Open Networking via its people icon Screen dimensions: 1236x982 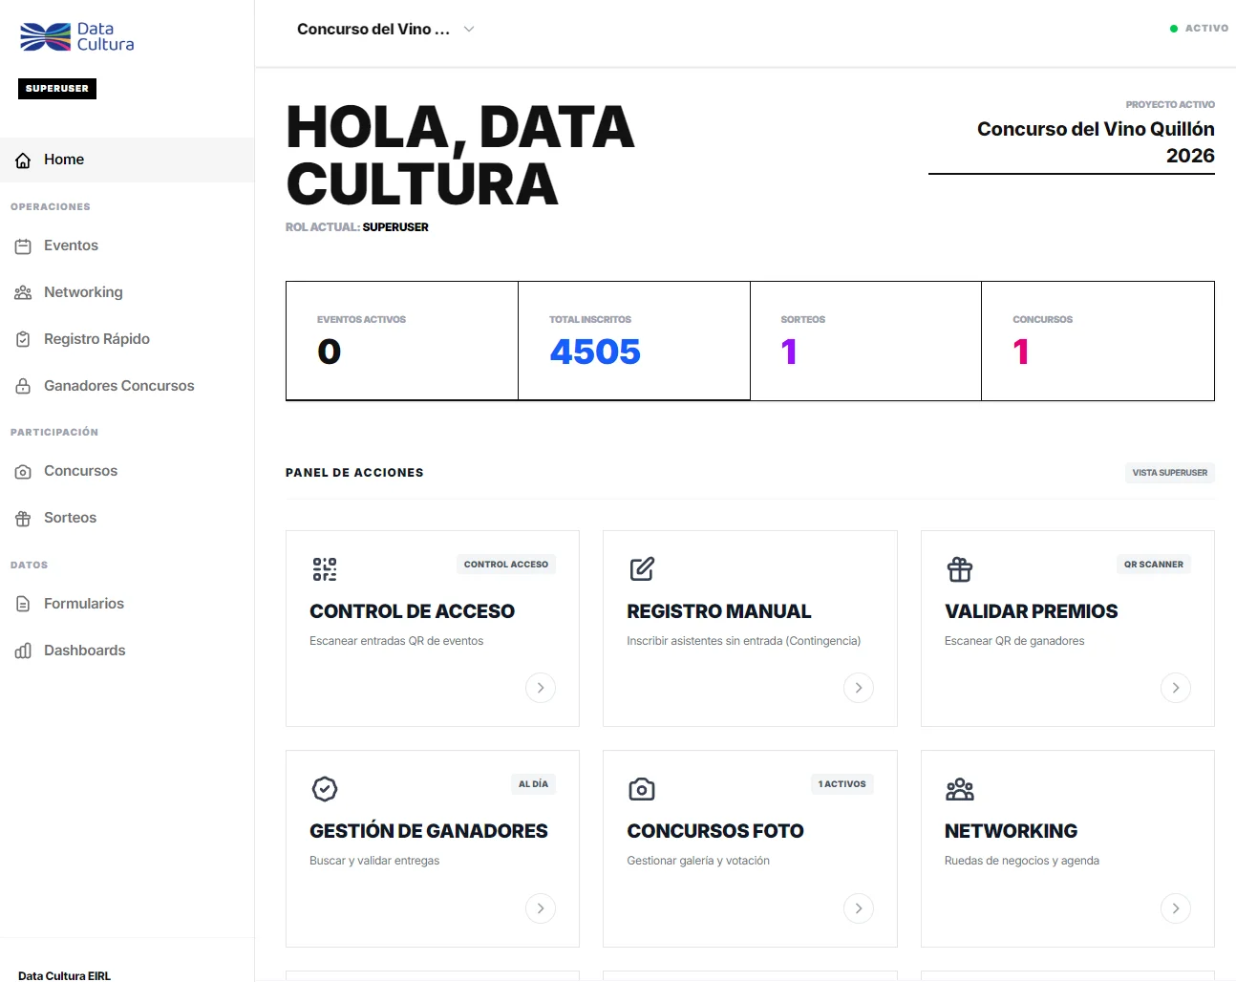click(x=23, y=292)
